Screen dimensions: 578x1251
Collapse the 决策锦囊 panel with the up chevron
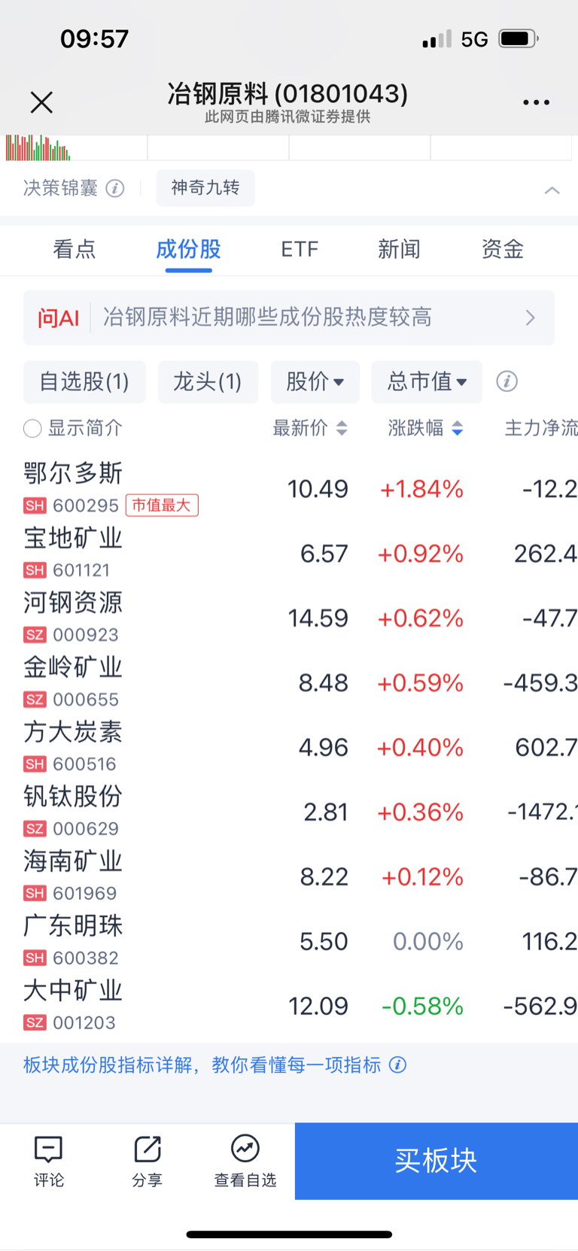tap(552, 190)
